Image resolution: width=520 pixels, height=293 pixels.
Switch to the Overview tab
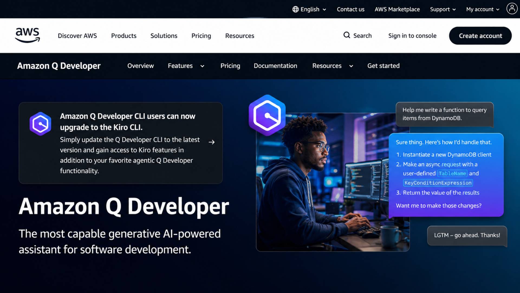tap(141, 66)
